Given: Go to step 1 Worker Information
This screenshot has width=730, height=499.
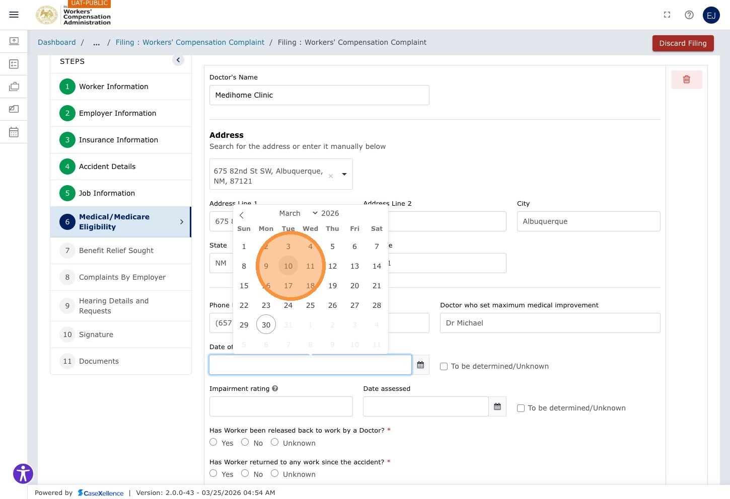Looking at the screenshot, I should point(121,87).
